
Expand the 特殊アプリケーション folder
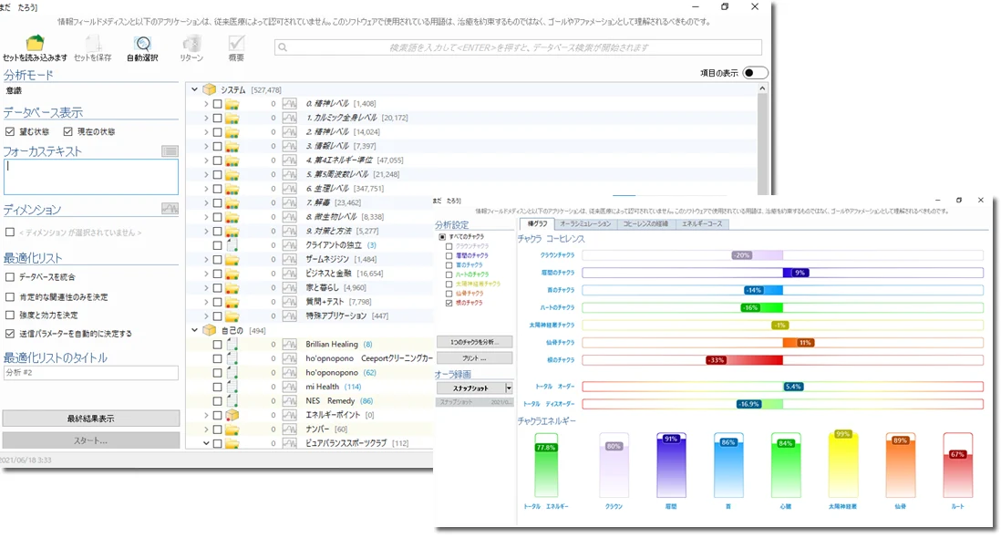[205, 316]
